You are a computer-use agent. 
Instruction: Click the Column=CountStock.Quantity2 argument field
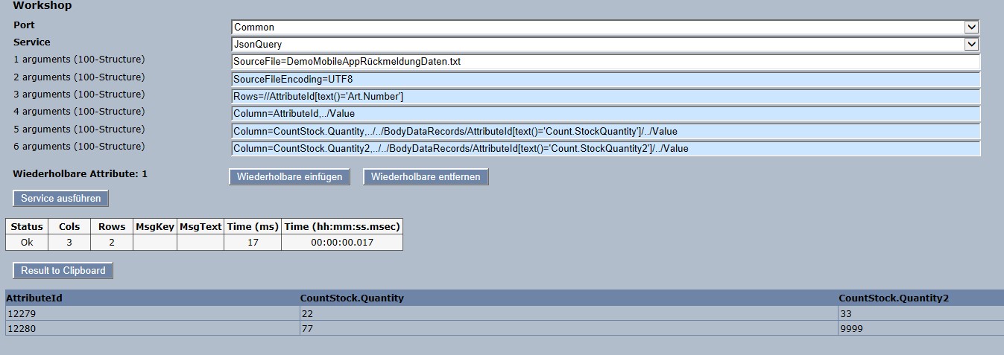(606, 149)
